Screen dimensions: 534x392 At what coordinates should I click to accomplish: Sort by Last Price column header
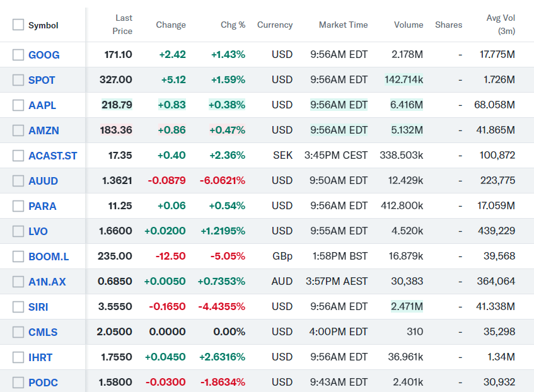122,25
